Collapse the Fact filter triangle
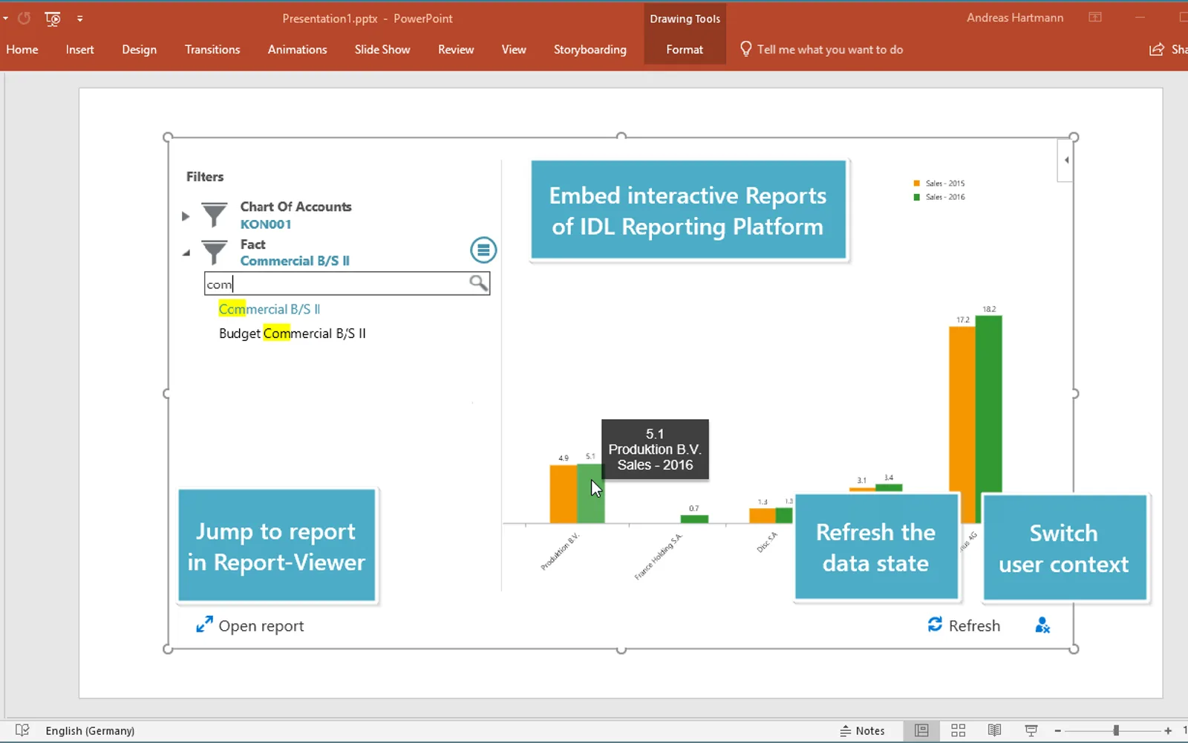Viewport: 1188px width, 743px height. tap(186, 253)
